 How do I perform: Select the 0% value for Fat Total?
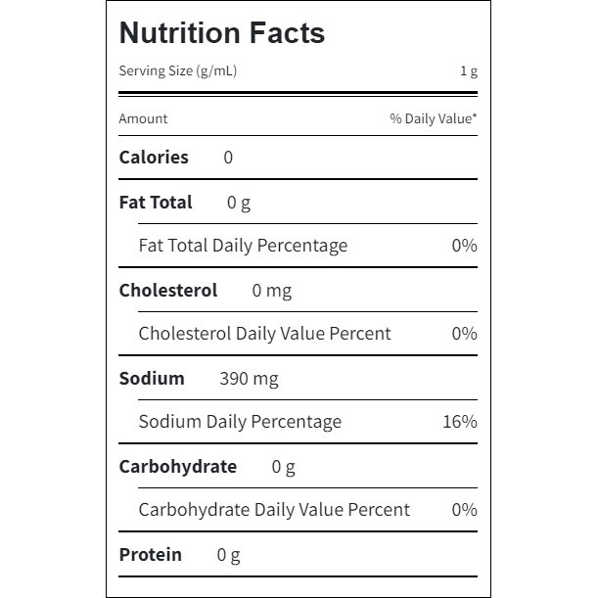pyautogui.click(x=464, y=245)
